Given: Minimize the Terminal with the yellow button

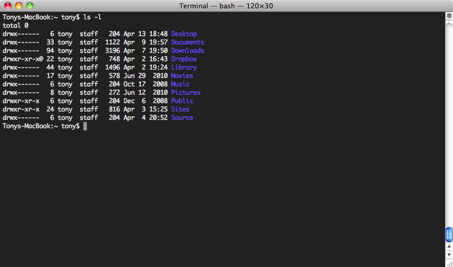Looking at the screenshot, I should (x=19, y=5).
